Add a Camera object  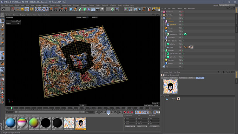coord(98,9)
